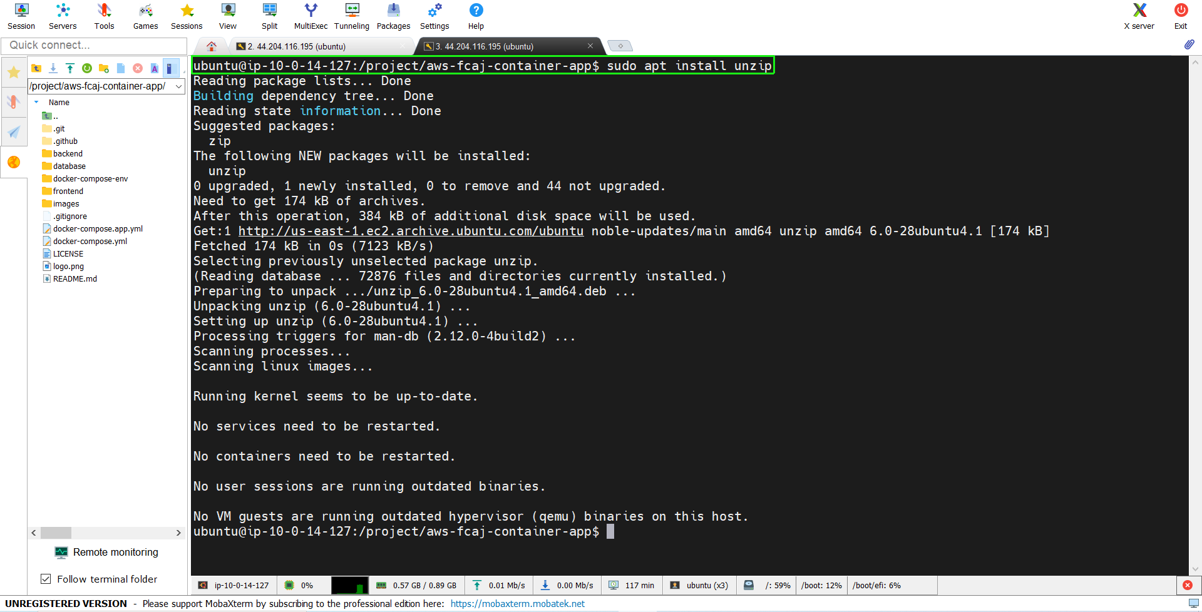Open the View toolbar button
Screen dimensions: 1202x612
tap(228, 16)
